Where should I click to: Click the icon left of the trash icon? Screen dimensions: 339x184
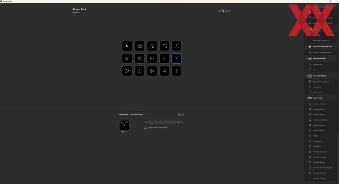(179, 115)
